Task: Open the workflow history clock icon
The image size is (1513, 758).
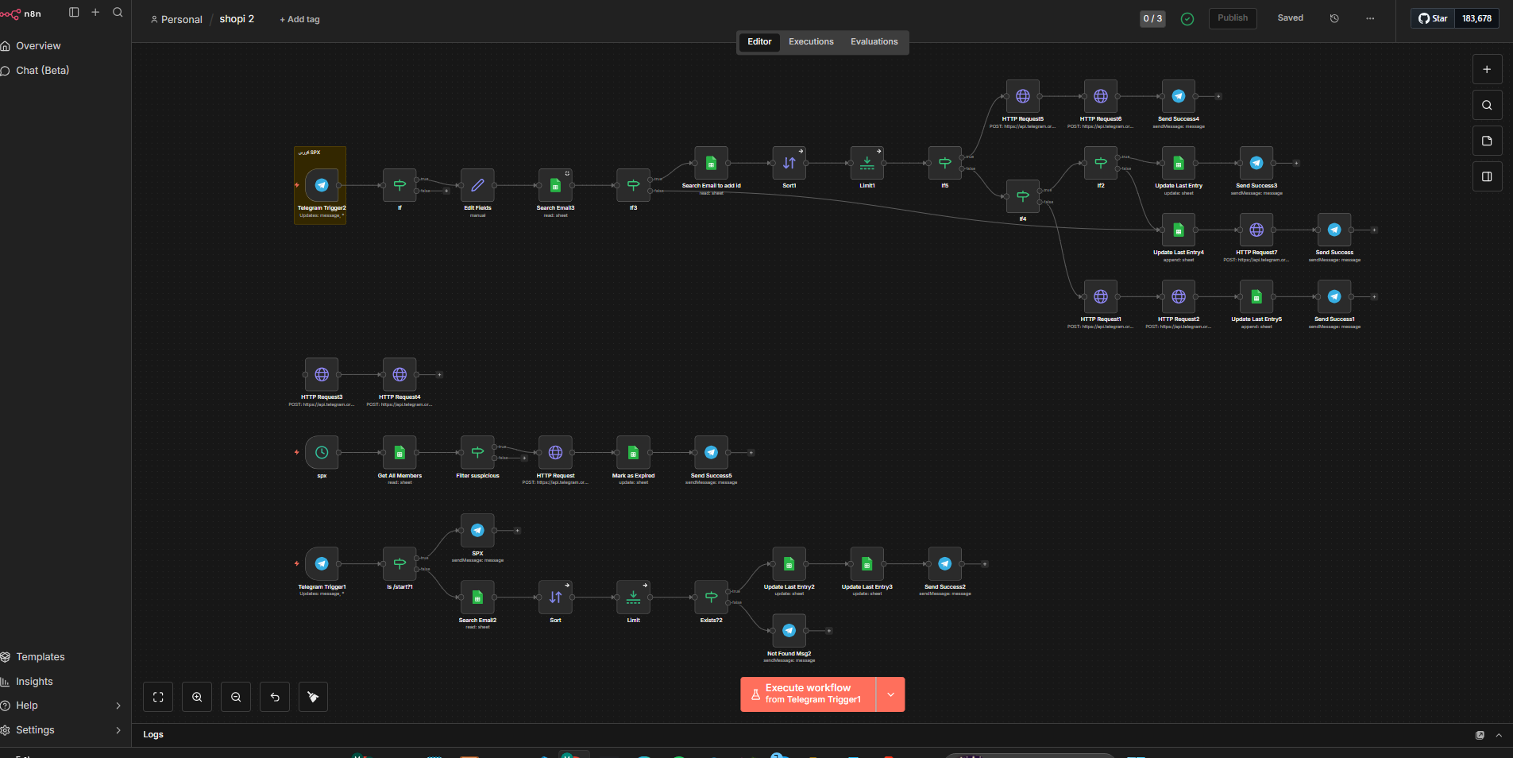Action: click(1334, 18)
